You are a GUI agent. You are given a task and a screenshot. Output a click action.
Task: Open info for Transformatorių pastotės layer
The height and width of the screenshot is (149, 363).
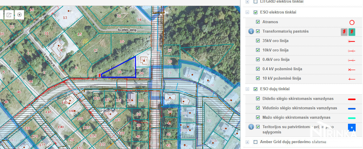251,31
